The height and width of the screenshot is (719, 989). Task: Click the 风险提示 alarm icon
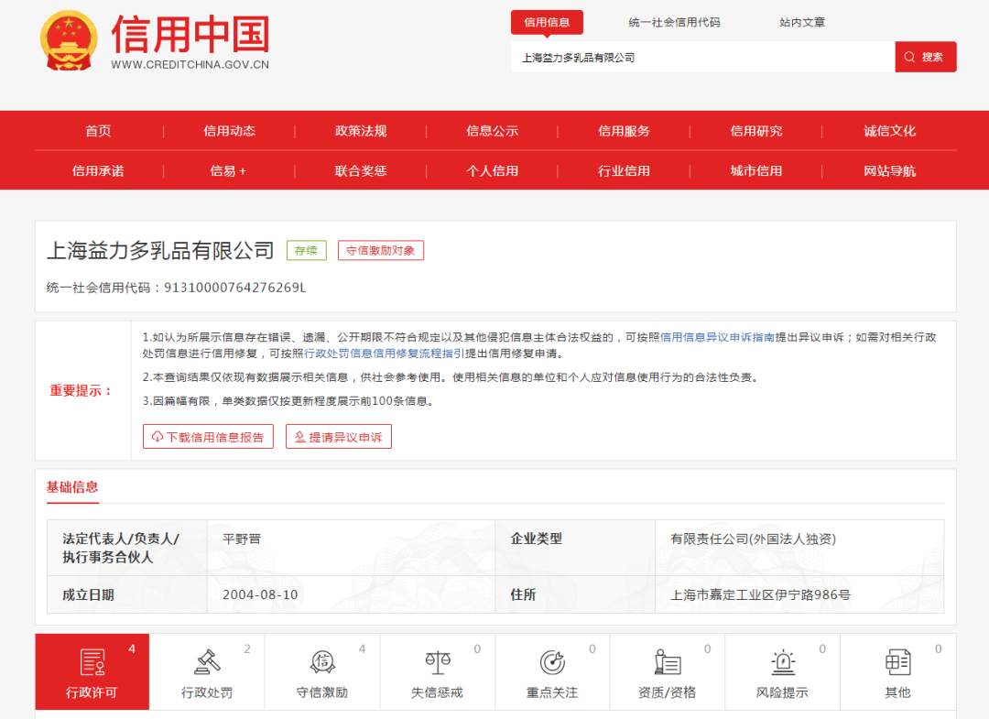(783, 661)
